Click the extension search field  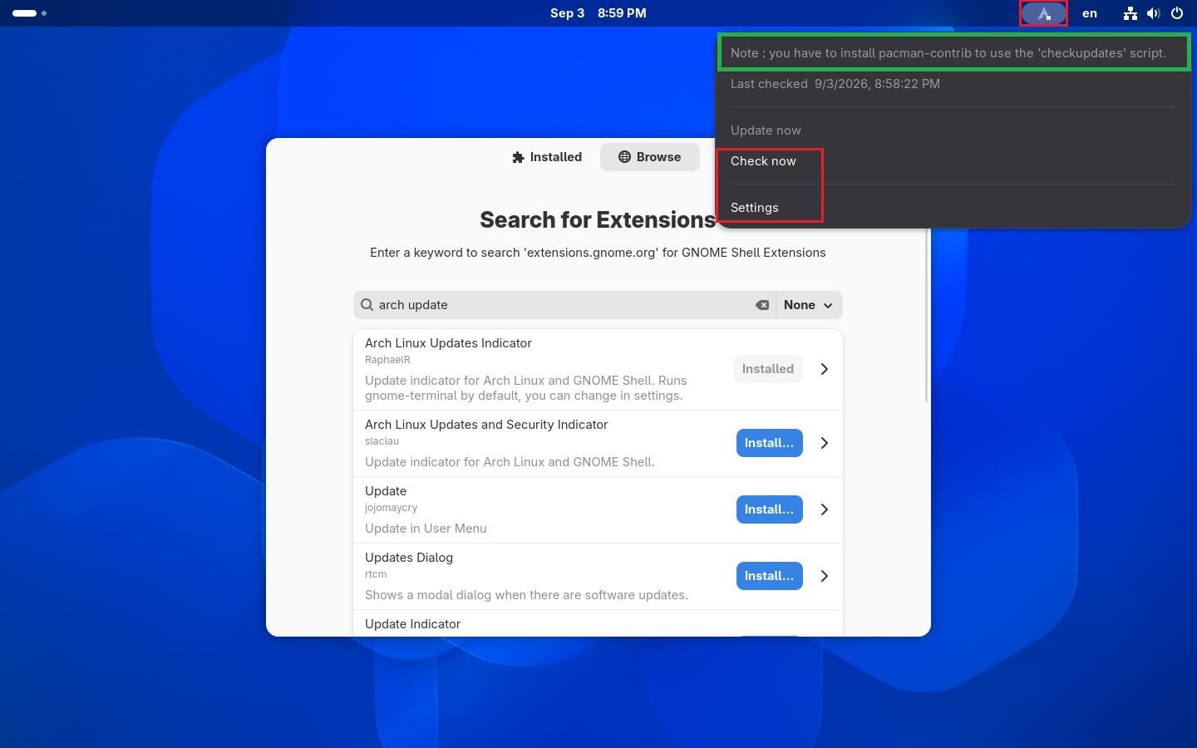[564, 305]
